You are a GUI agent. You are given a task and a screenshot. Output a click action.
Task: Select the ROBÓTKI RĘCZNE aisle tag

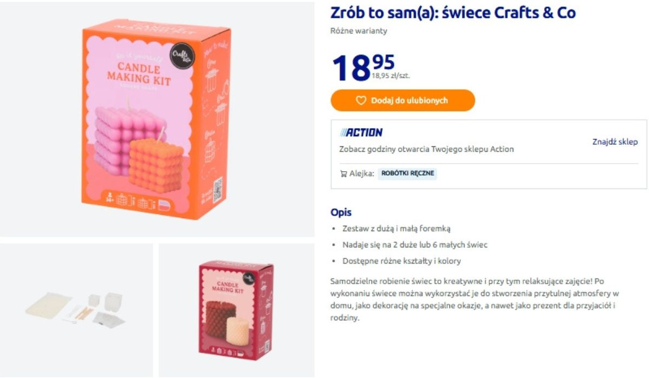[407, 173]
